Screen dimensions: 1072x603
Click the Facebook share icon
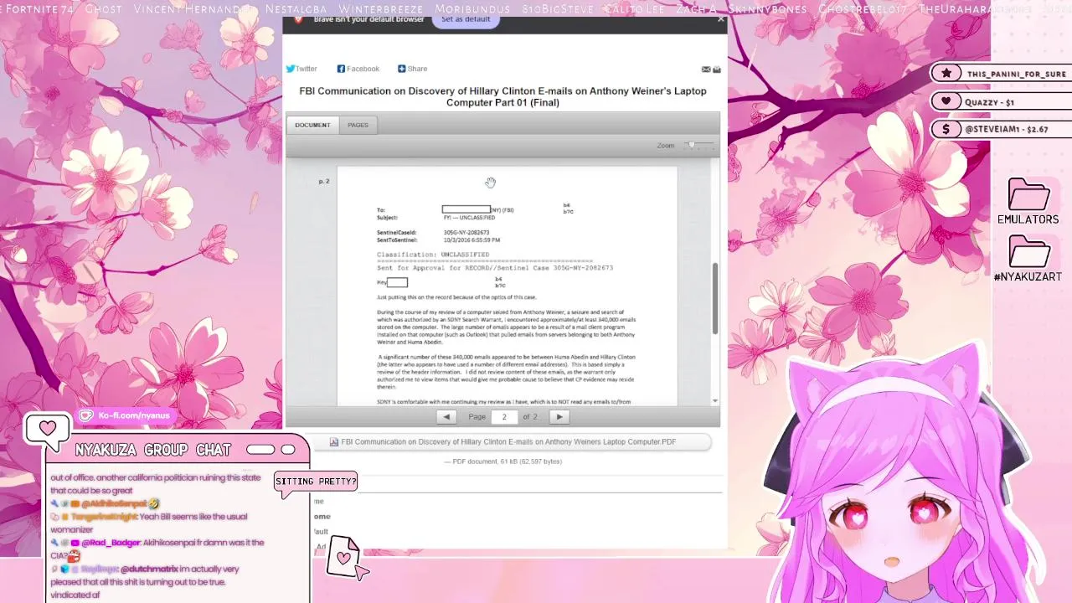point(341,69)
